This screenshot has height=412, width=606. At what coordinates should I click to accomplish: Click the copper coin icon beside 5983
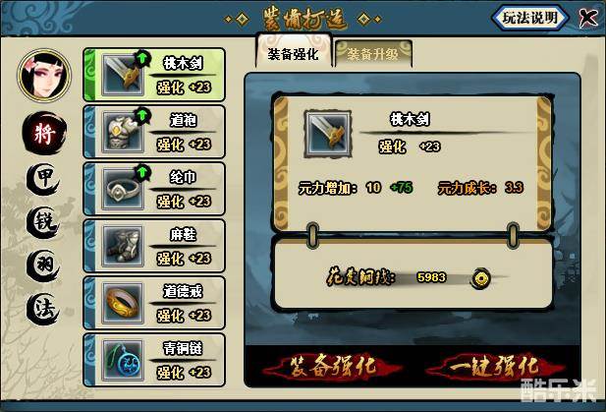[x=480, y=278]
